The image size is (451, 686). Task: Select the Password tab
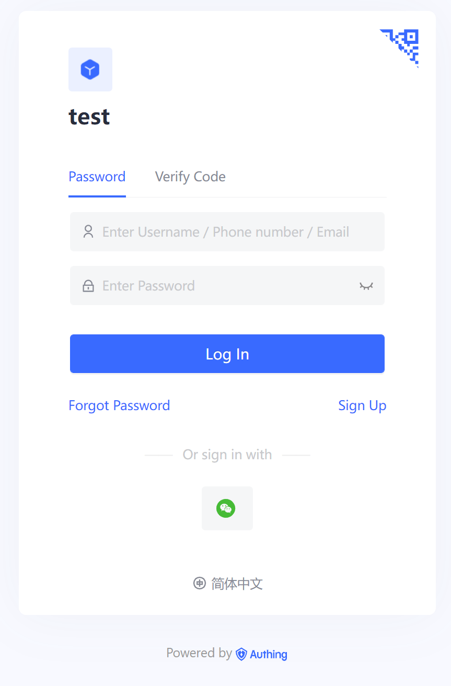point(97,176)
